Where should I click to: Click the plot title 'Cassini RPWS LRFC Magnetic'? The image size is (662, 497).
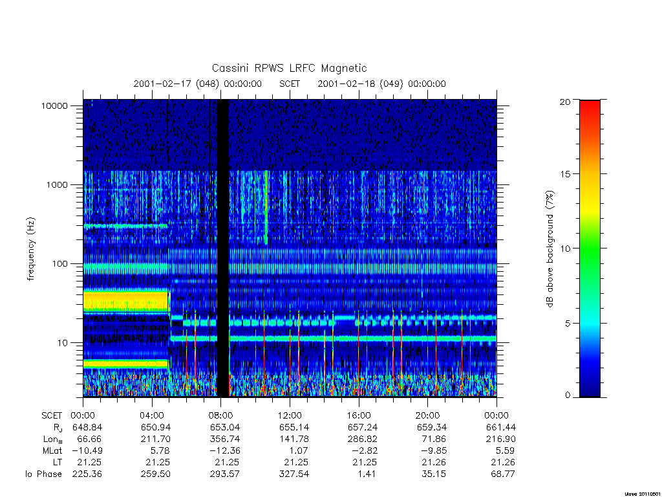pos(289,68)
